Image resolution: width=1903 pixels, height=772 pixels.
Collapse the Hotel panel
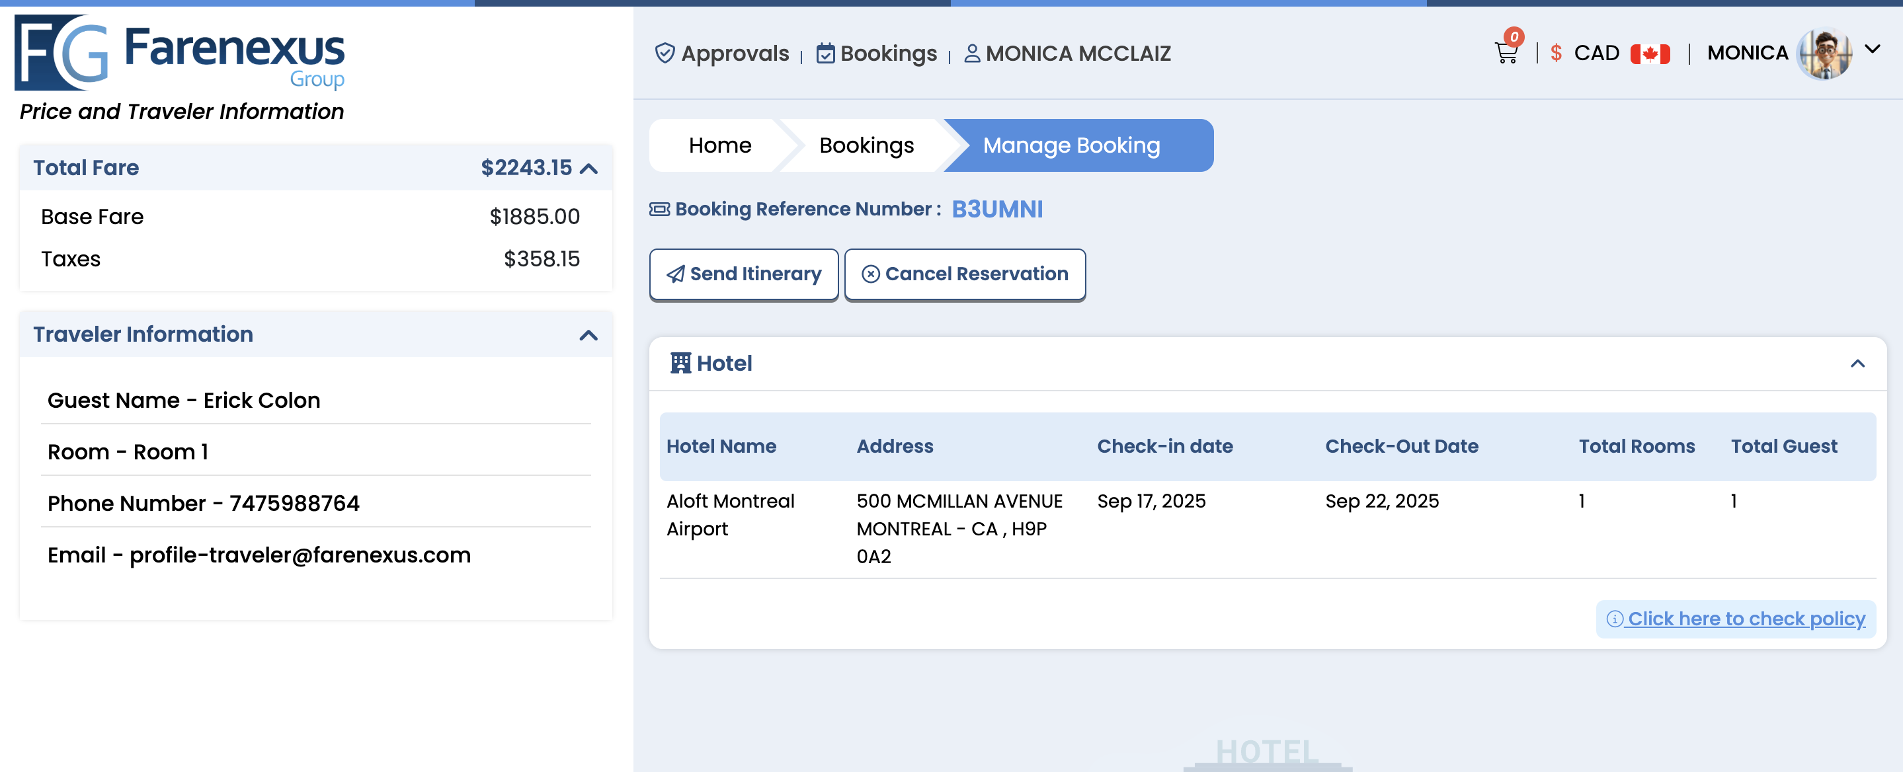click(x=1857, y=364)
